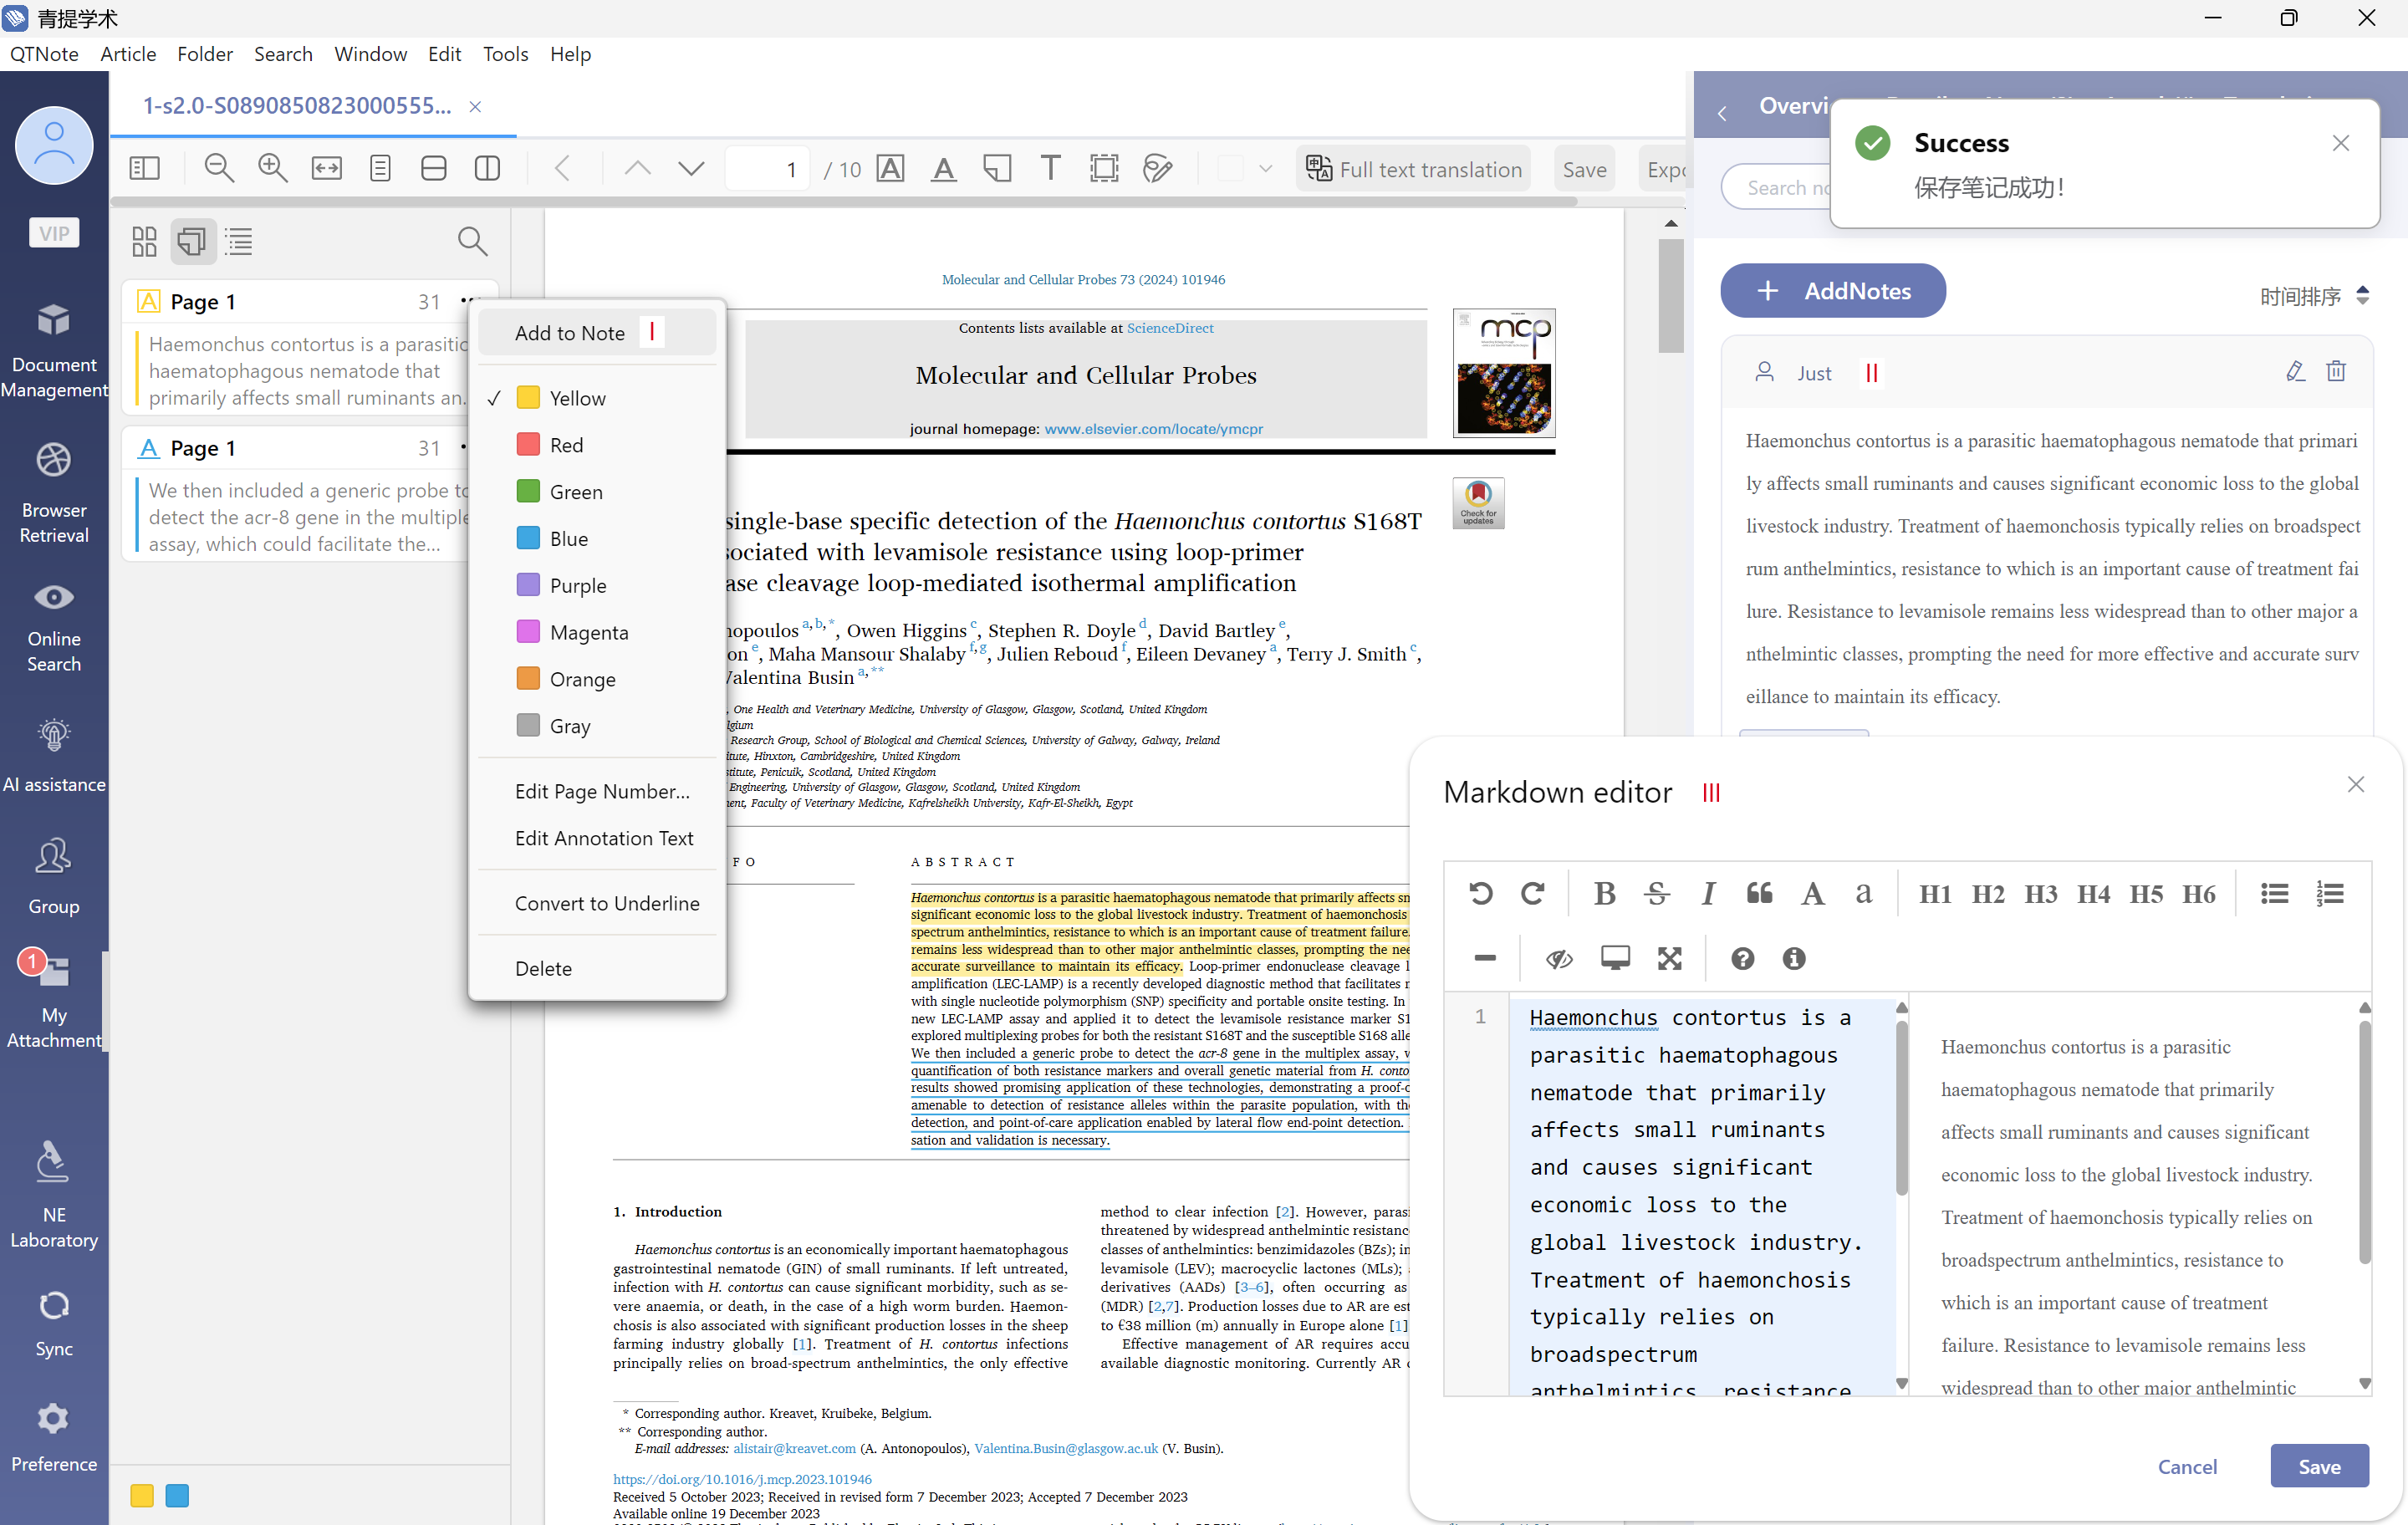Select the text insertion T tool

[1050, 167]
